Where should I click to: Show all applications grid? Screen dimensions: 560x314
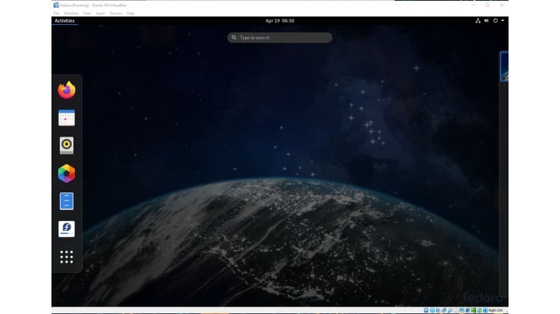pos(67,257)
